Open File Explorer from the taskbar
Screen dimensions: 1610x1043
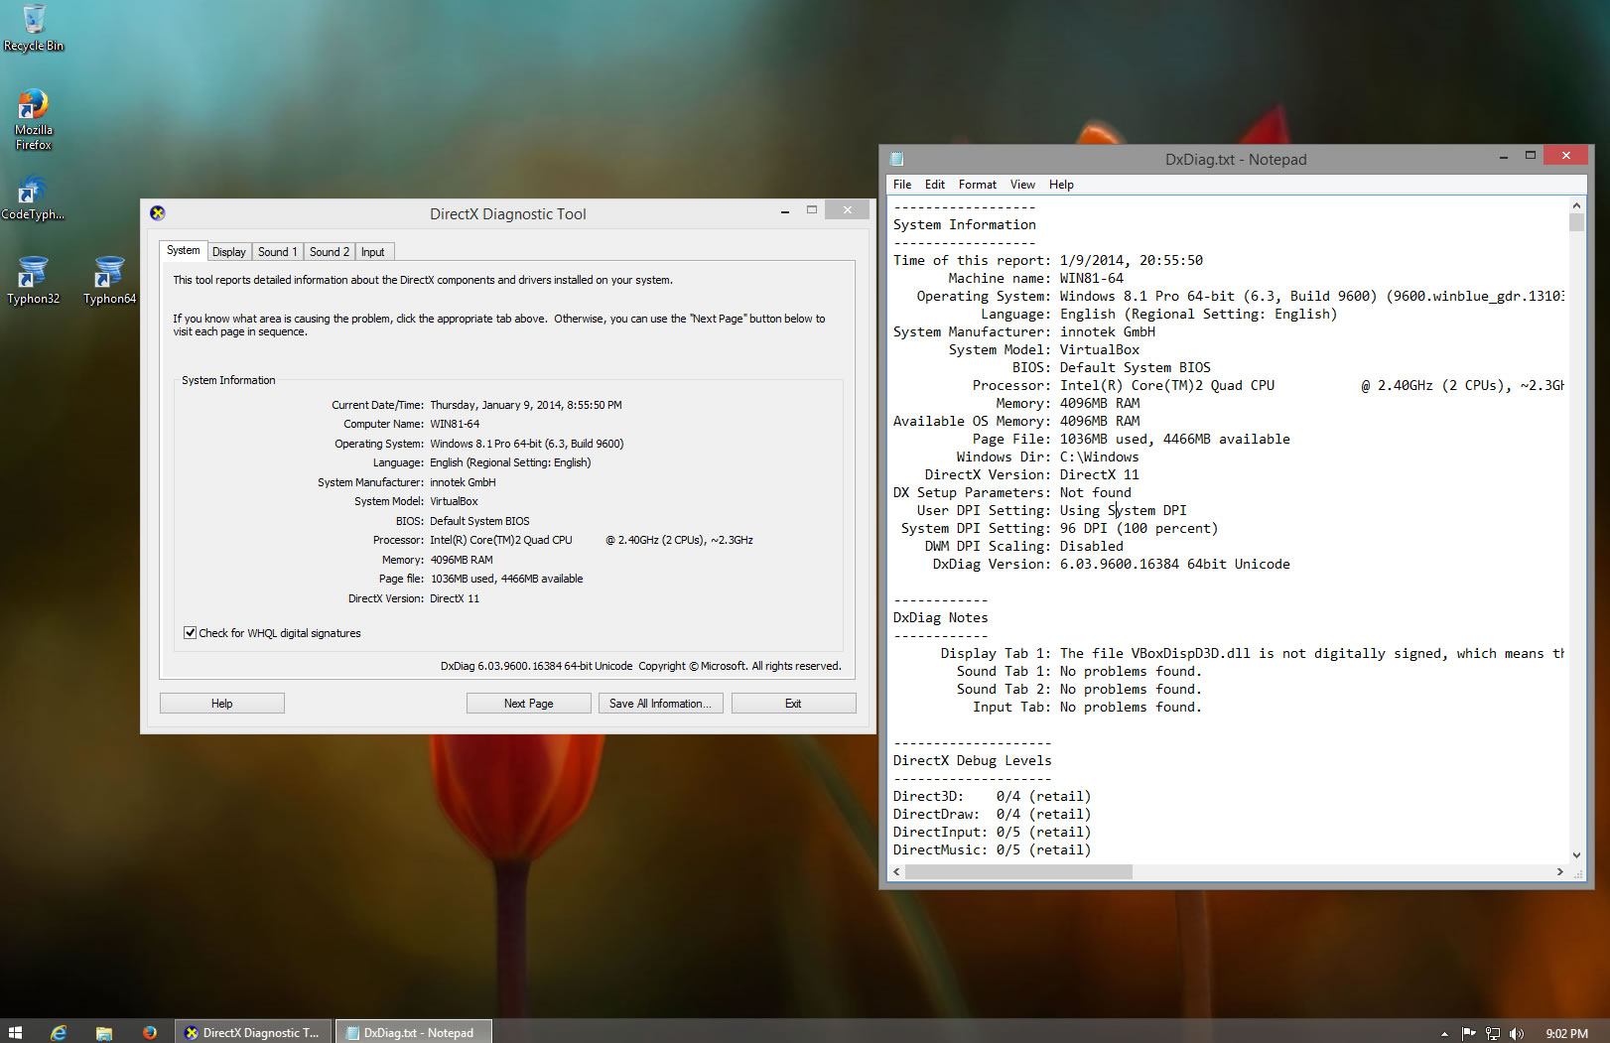(x=103, y=1032)
